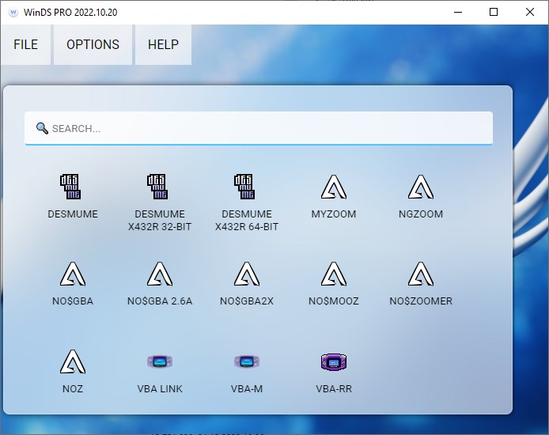This screenshot has height=435, width=549.
Task: Open the DeSmuME X432R 32-bit icon
Action: [157, 187]
